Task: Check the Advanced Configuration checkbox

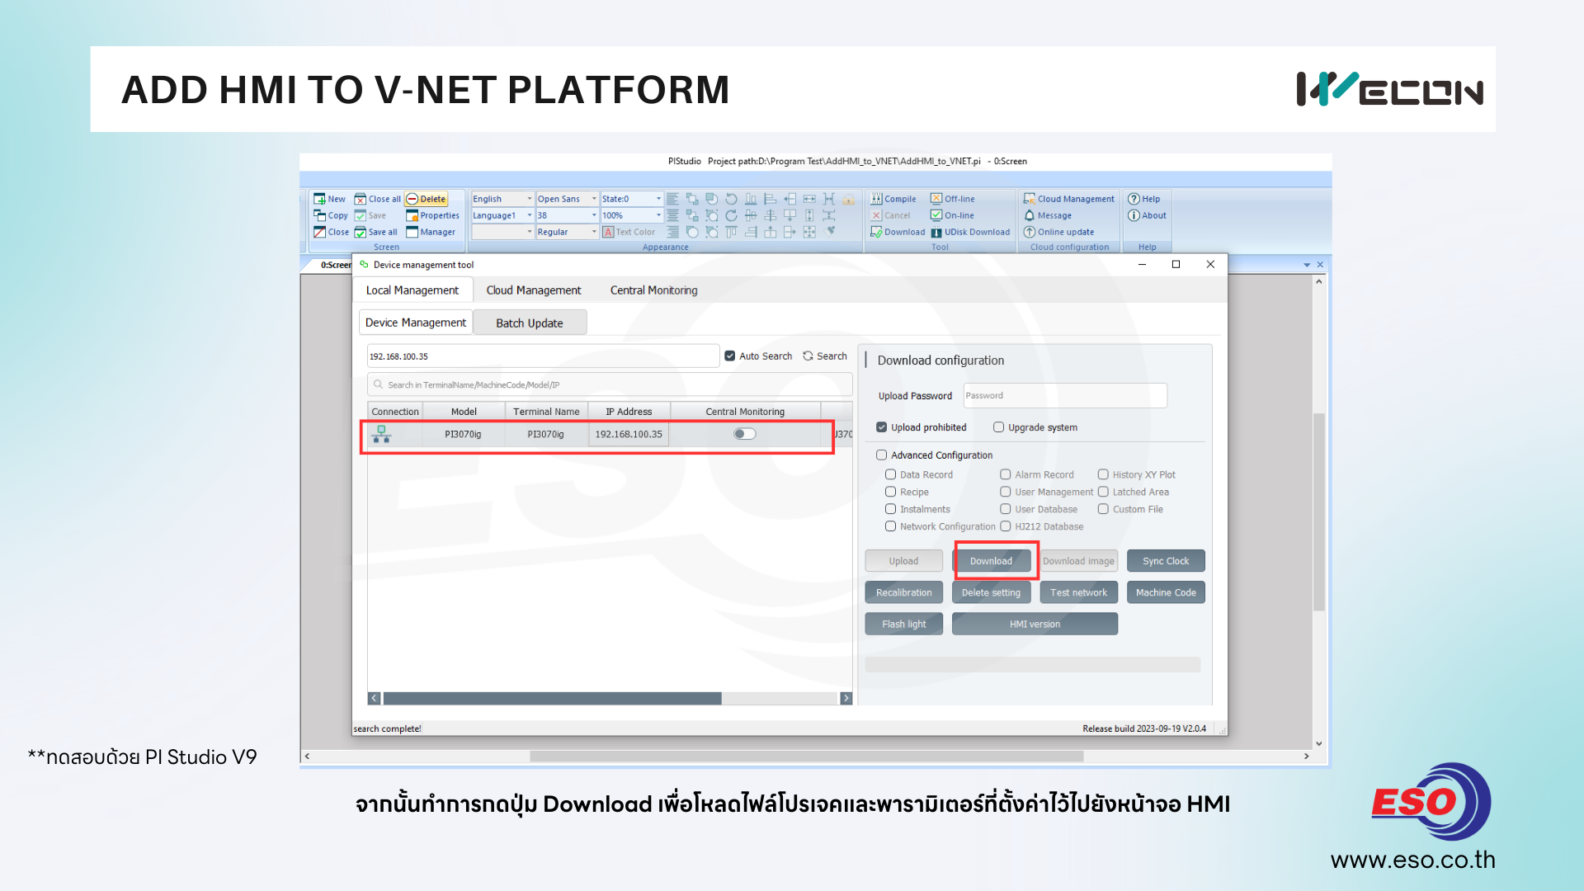Action: point(882,455)
